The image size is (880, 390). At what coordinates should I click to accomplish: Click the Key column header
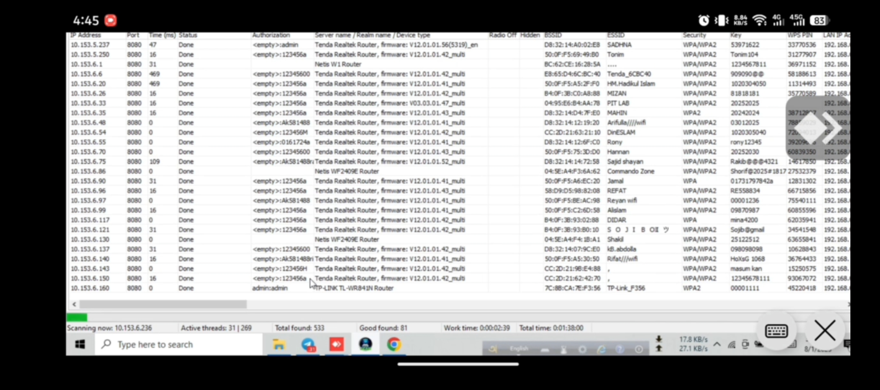pos(736,35)
